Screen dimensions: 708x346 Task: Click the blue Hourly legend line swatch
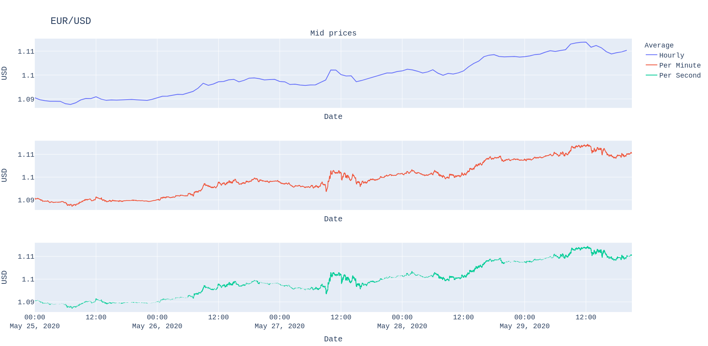pos(652,55)
